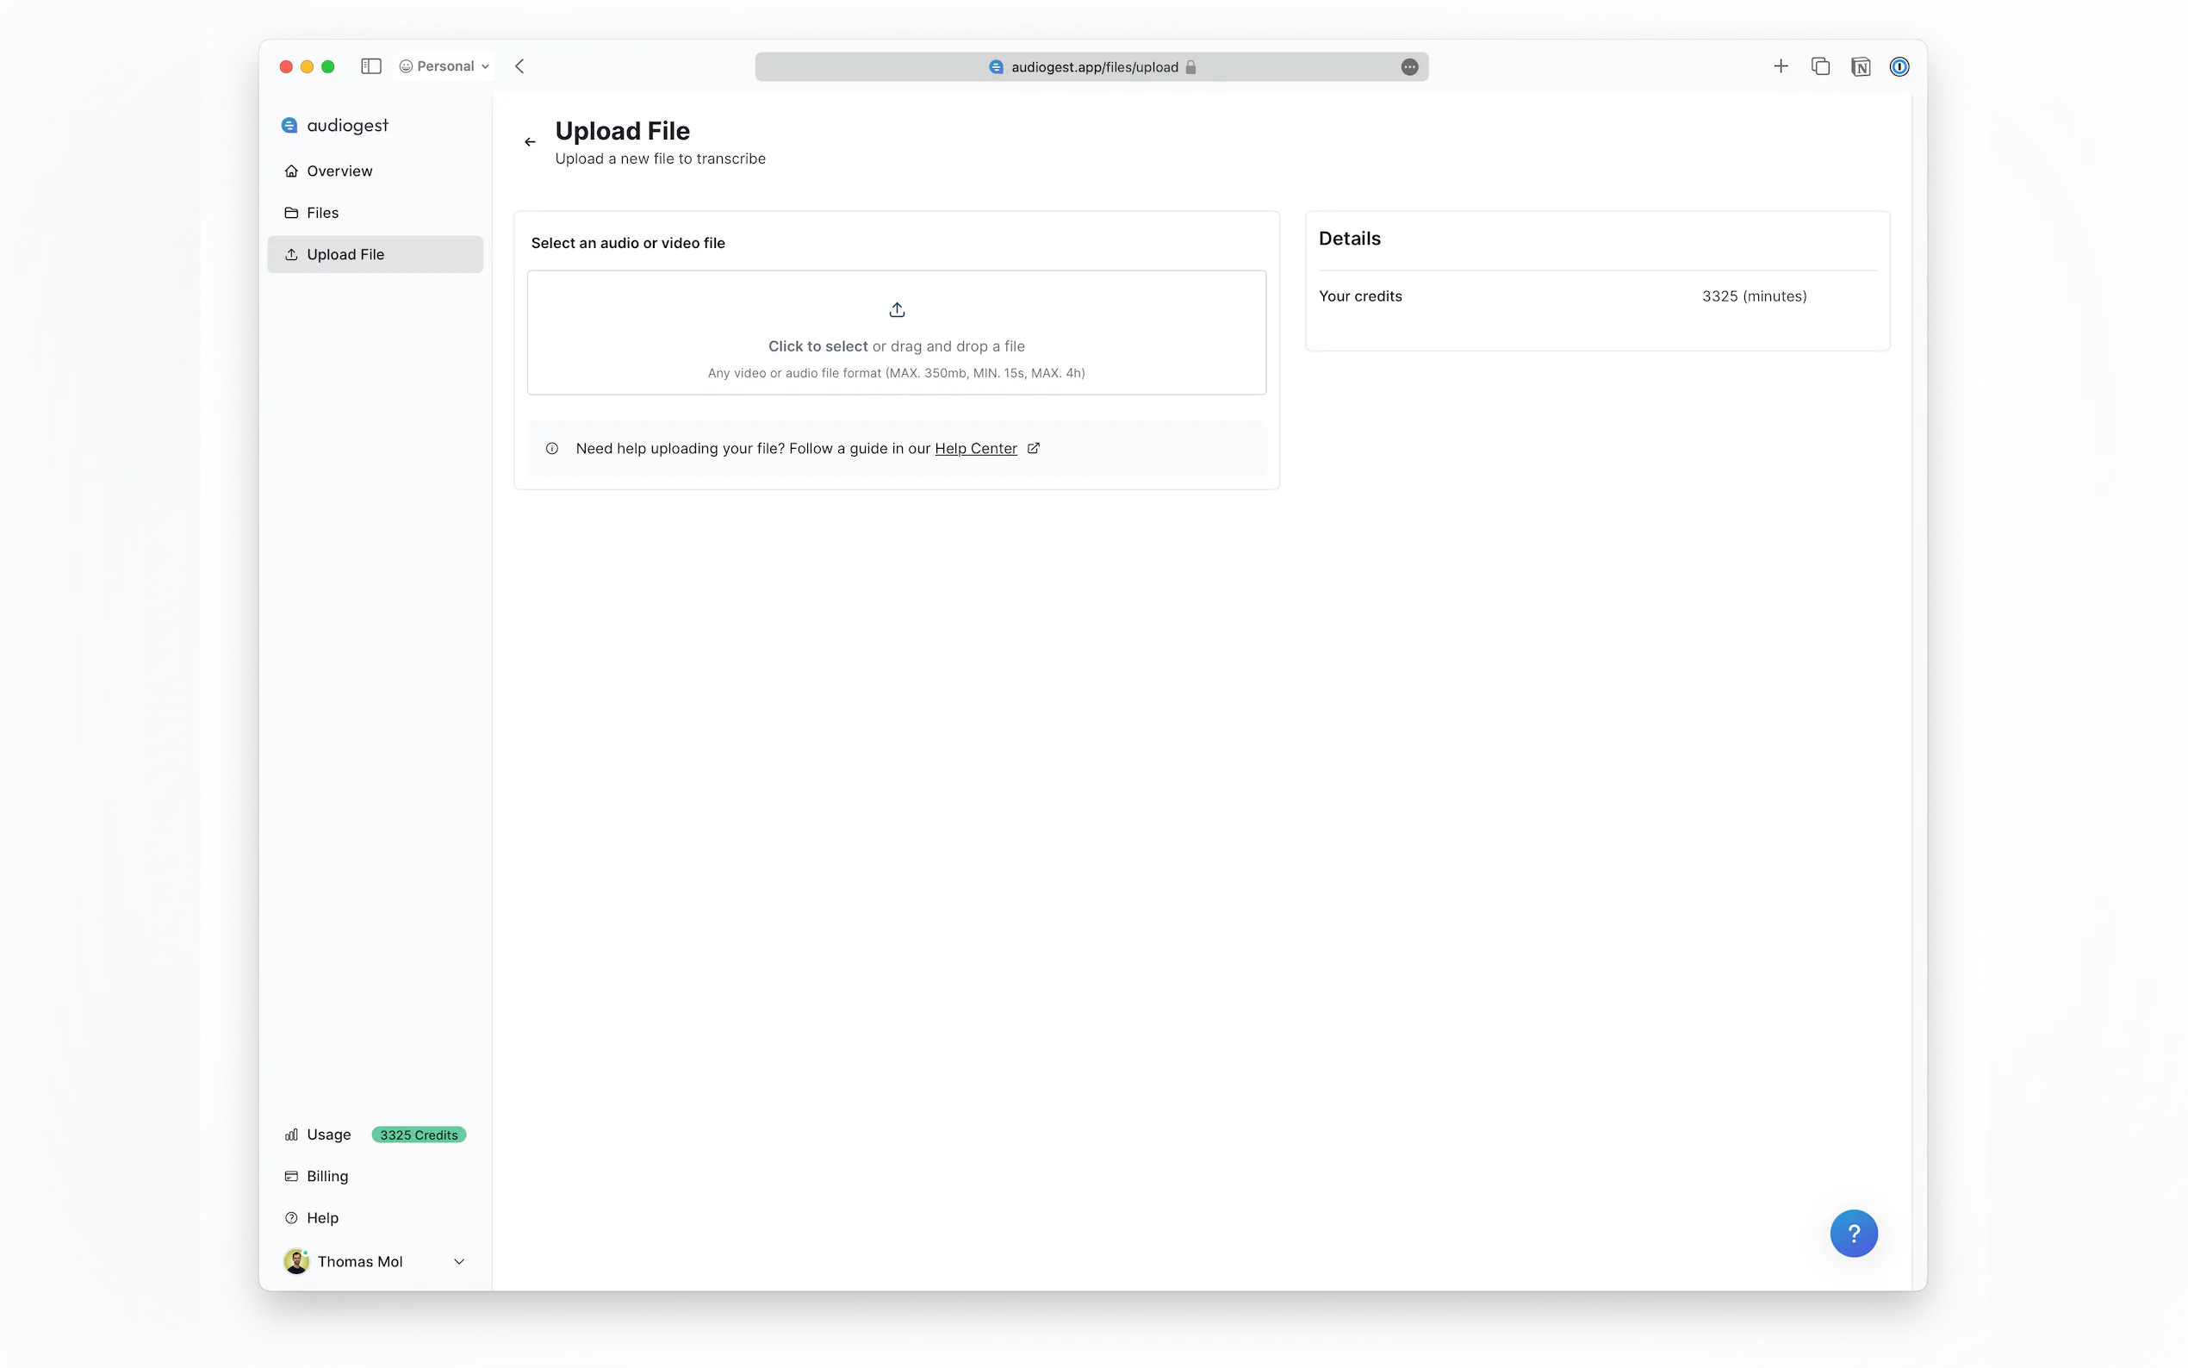Follow the Help Center link
The image size is (2188, 1368).
point(975,449)
